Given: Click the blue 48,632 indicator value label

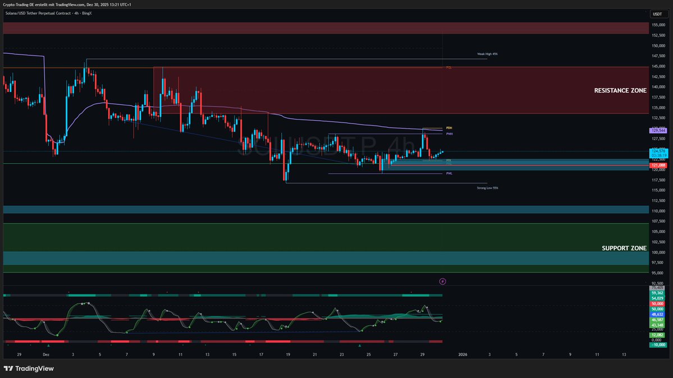Looking at the screenshot, I should pos(657,315).
